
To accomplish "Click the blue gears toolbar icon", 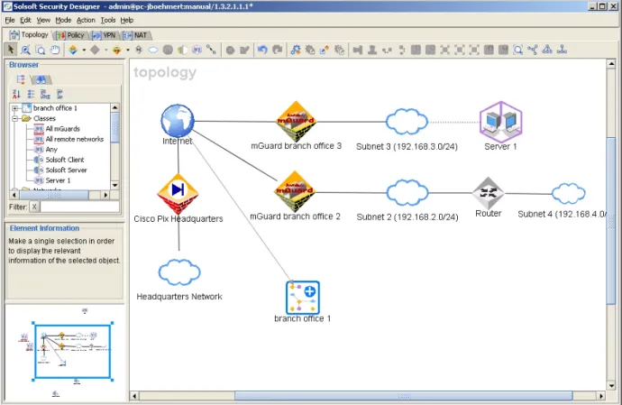I will 296,50.
